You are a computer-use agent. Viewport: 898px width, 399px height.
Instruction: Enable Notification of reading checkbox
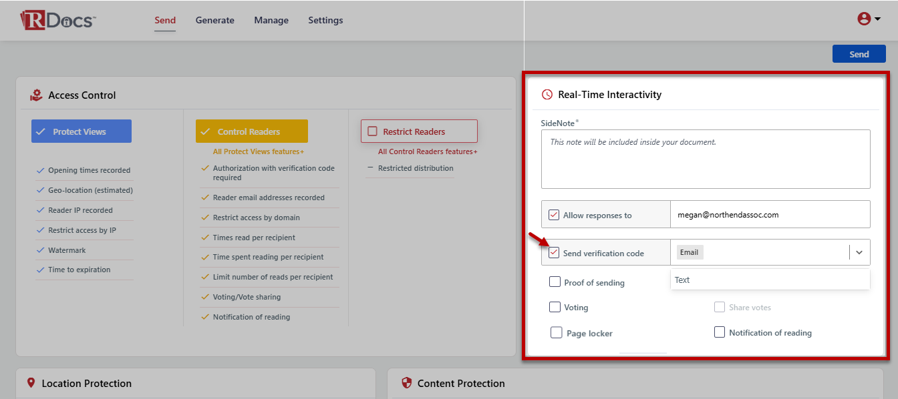click(720, 332)
